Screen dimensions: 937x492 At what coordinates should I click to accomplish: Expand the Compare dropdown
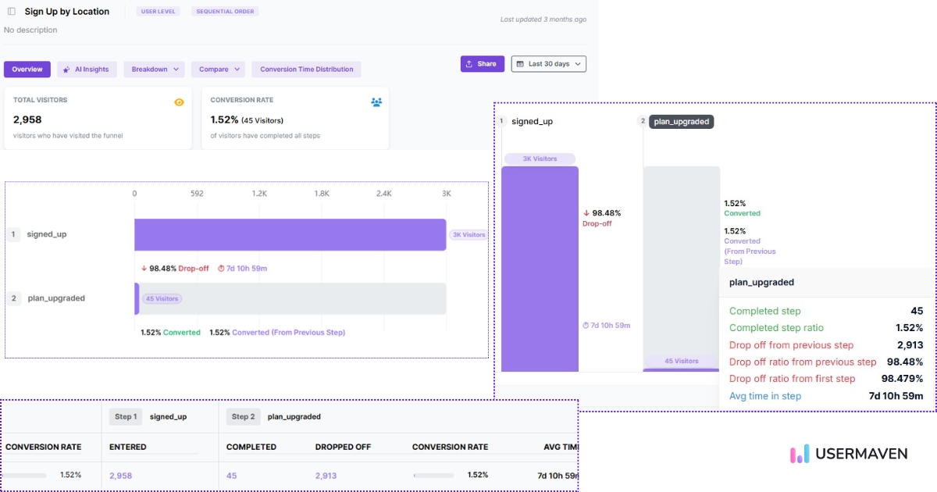click(x=218, y=70)
